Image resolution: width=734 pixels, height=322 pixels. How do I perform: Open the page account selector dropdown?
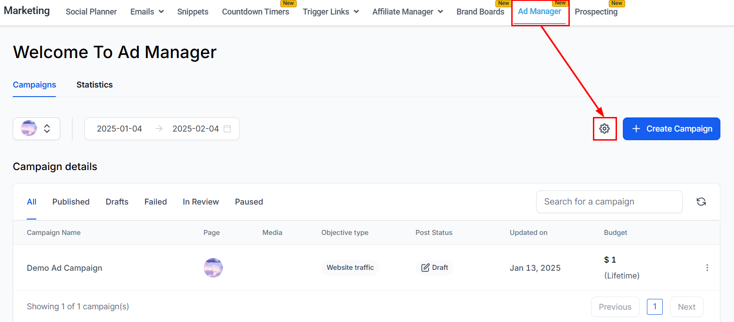(36, 129)
